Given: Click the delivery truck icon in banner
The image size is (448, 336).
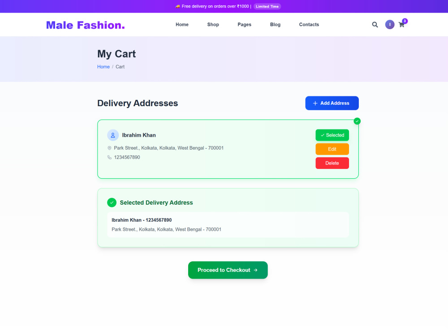Looking at the screenshot, I should click(178, 6).
